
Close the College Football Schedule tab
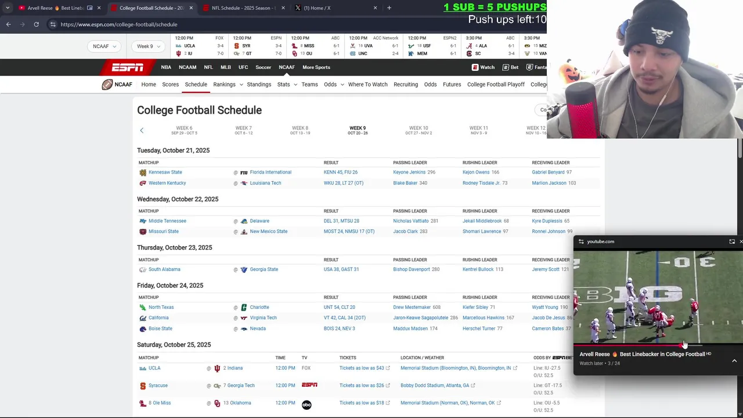click(191, 8)
